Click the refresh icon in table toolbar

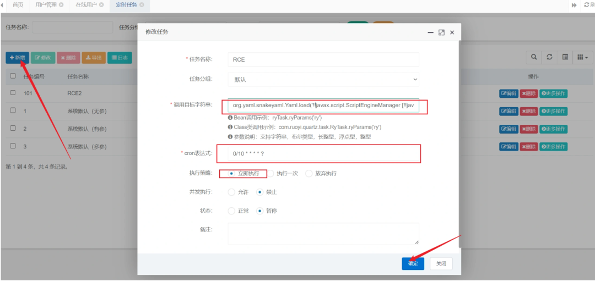pos(549,57)
